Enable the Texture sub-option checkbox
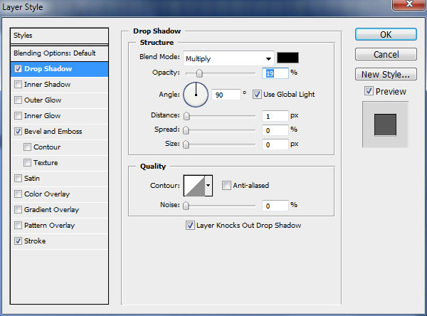Screen dimensions: 427x316 tap(27, 163)
